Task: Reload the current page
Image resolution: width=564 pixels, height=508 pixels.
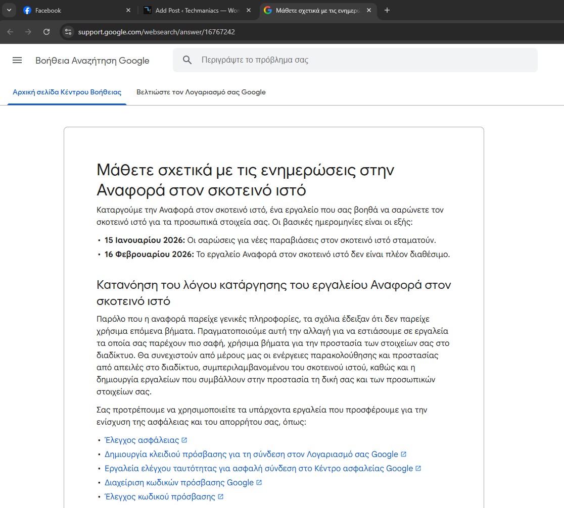Action: click(46, 32)
